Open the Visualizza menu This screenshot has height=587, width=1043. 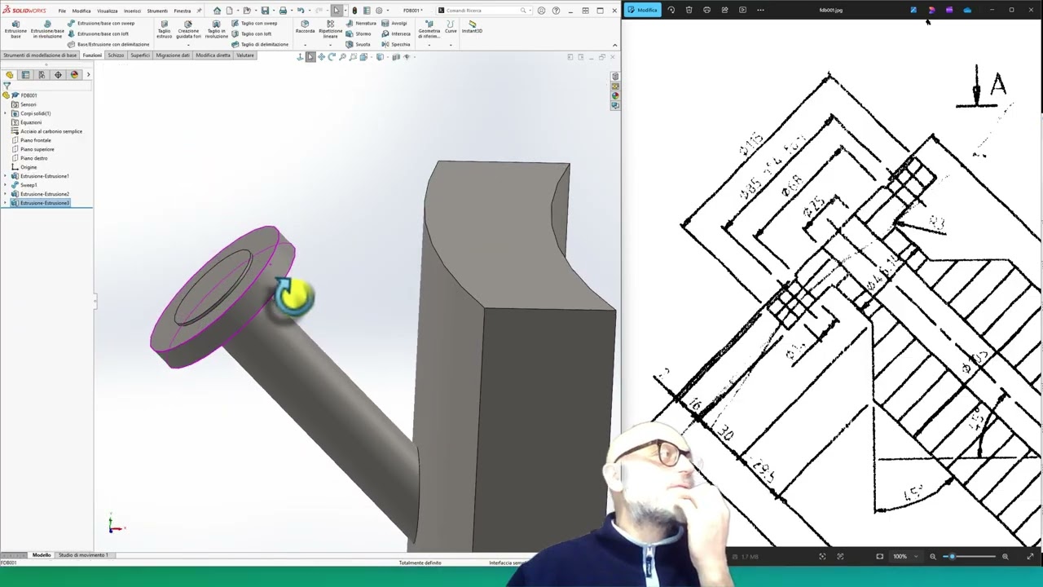point(108,11)
